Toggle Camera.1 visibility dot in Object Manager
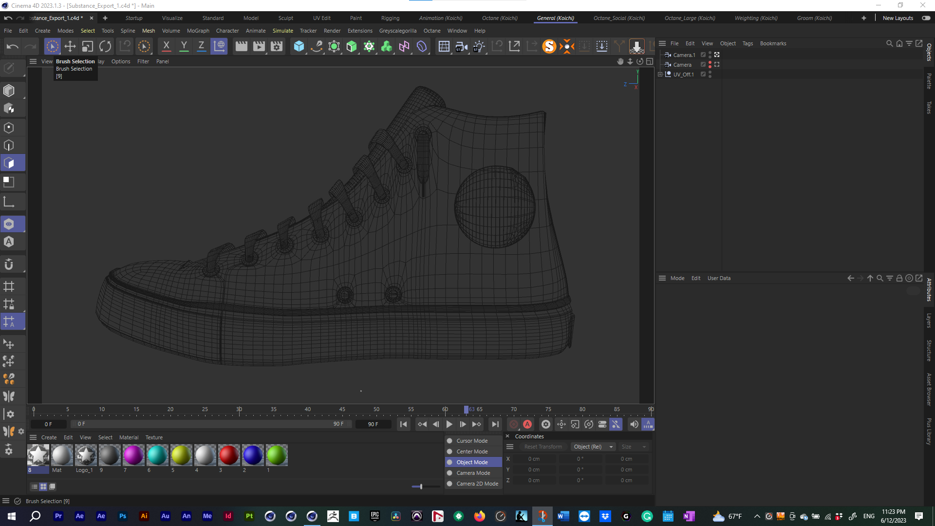The width and height of the screenshot is (935, 526). coord(710,53)
